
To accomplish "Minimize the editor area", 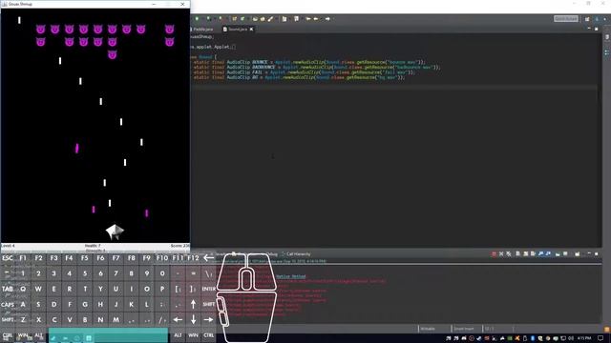I will click(589, 29).
